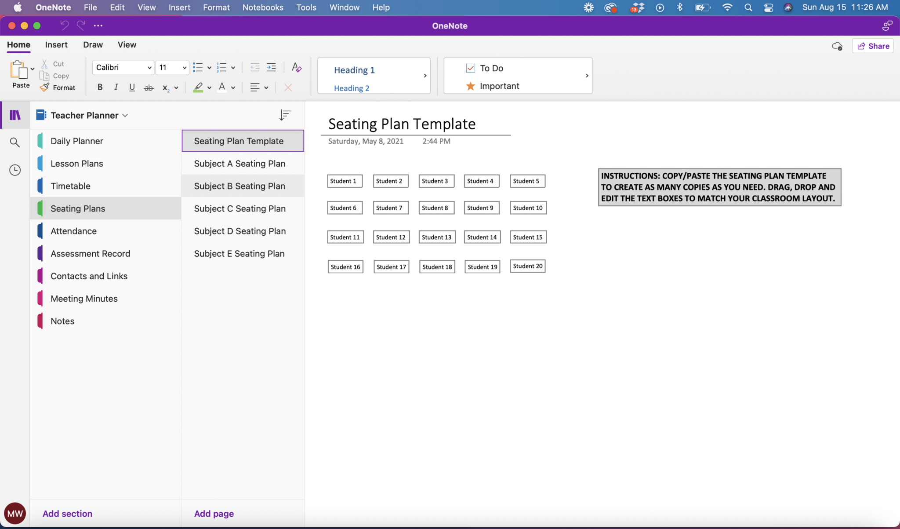Click the Eraser tool icon
This screenshot has height=529, width=900.
[x=298, y=67]
